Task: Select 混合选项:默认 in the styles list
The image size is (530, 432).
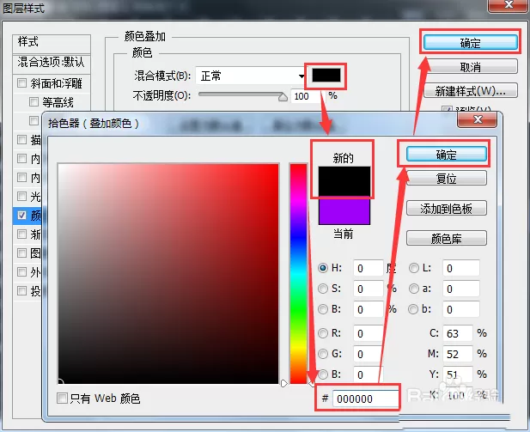Action: click(52, 63)
